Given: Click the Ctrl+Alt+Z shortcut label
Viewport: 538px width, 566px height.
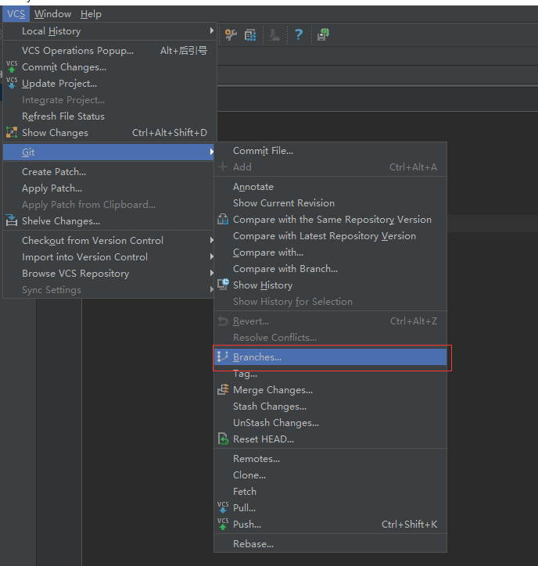Looking at the screenshot, I should click(414, 321).
